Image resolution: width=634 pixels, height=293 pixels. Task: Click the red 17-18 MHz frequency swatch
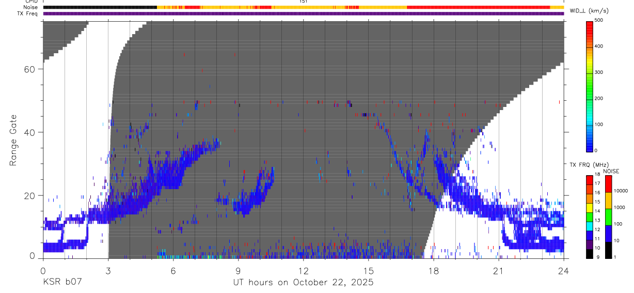pos(589,180)
